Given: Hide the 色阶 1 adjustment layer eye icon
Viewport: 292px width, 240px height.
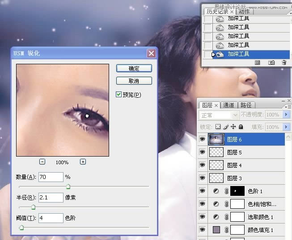Looking at the screenshot, I should pos(202,191).
